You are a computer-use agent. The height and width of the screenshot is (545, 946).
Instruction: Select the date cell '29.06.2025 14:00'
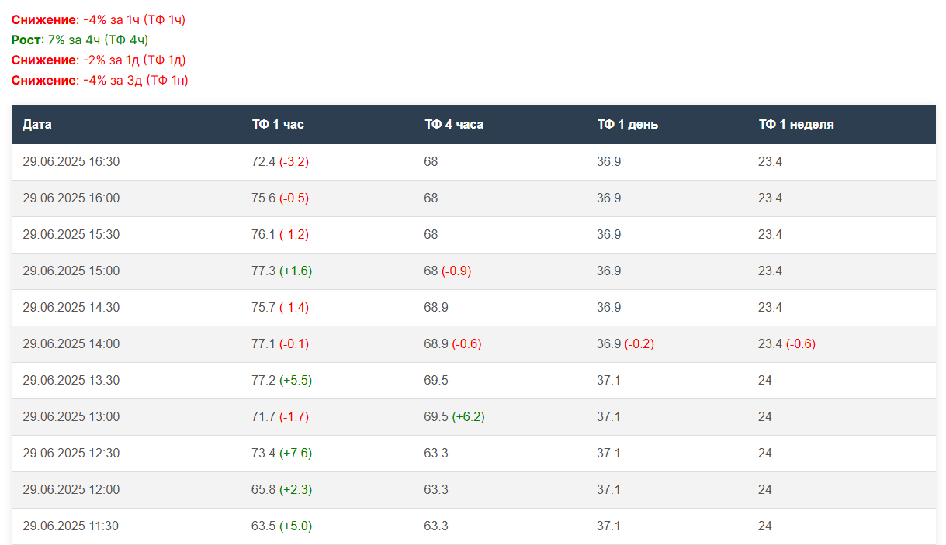71,343
